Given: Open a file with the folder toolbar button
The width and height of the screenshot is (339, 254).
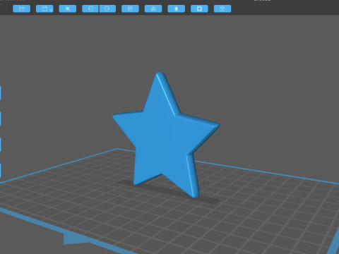Looking at the screenshot, I should click(x=21, y=8).
